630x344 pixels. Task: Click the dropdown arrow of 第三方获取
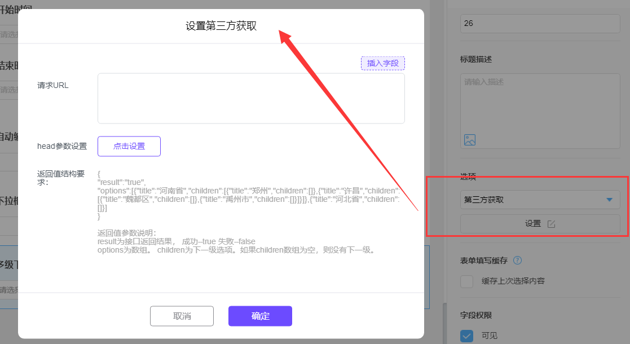click(x=609, y=200)
